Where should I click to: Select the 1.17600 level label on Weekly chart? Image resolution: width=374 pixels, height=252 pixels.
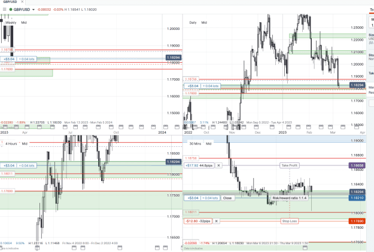(x=7, y=69)
